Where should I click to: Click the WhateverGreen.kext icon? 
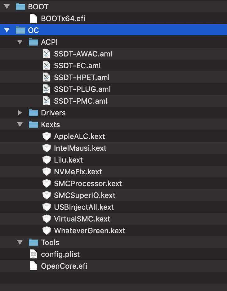(47, 231)
